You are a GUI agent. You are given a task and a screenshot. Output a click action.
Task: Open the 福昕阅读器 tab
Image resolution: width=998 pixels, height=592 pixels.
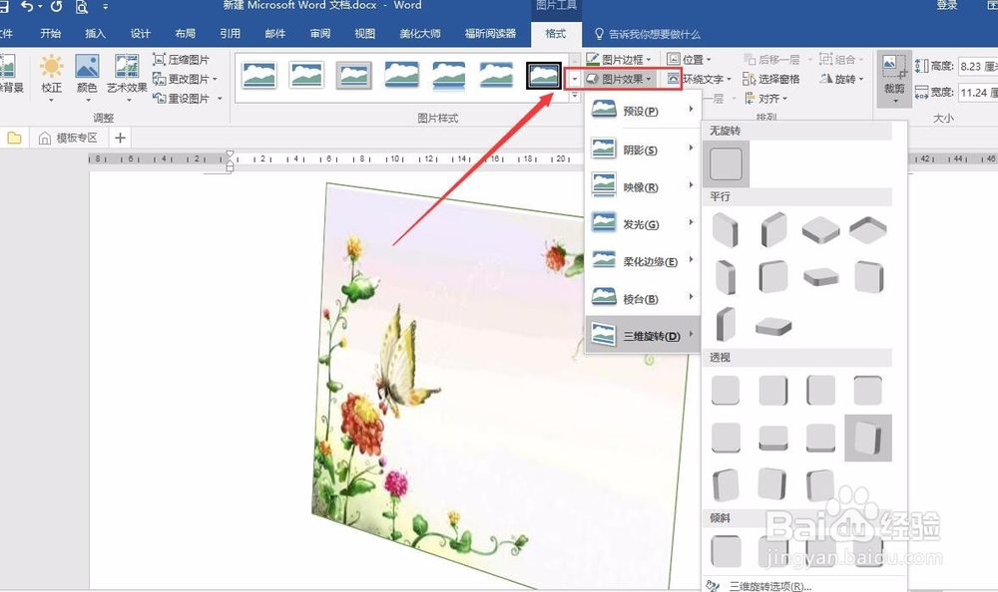coord(490,33)
